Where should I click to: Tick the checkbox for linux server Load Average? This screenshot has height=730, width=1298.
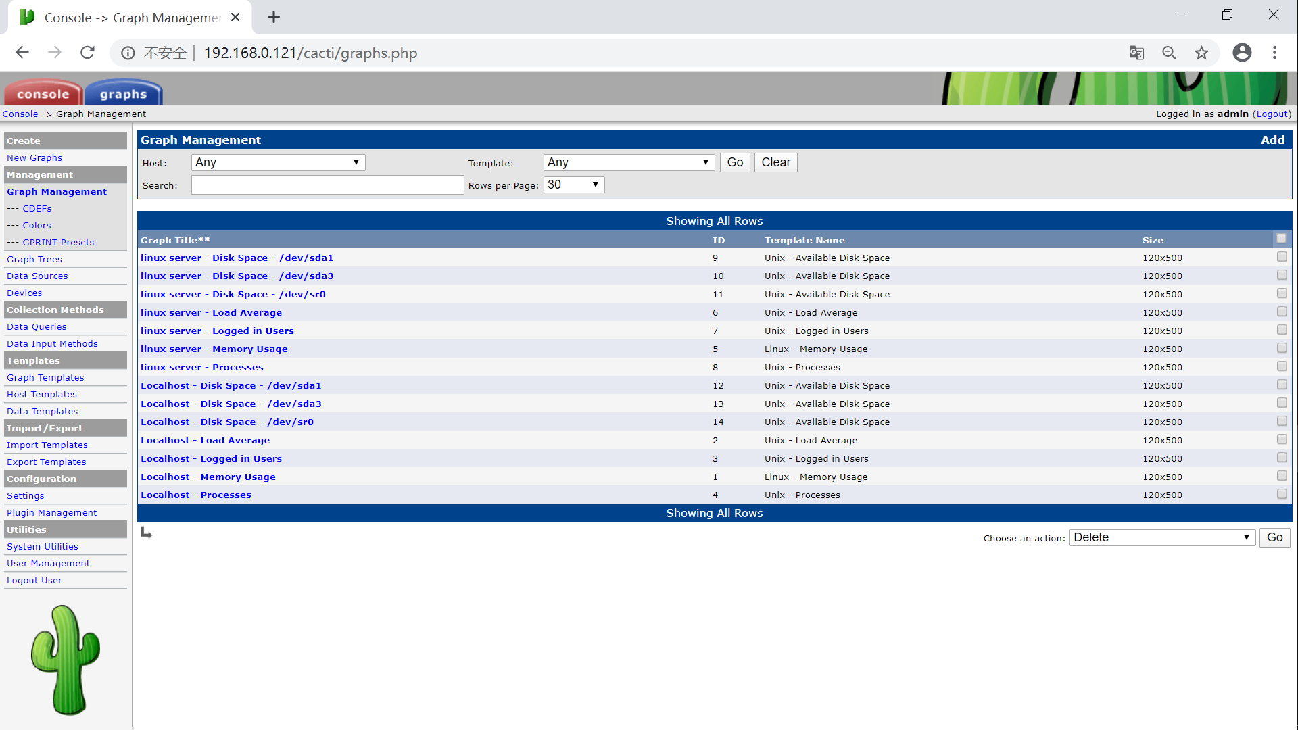click(1281, 312)
